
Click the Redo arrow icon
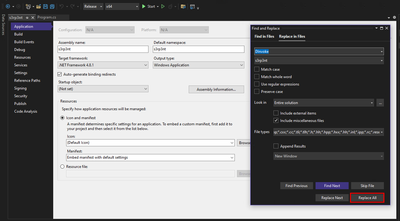(x=73, y=6)
